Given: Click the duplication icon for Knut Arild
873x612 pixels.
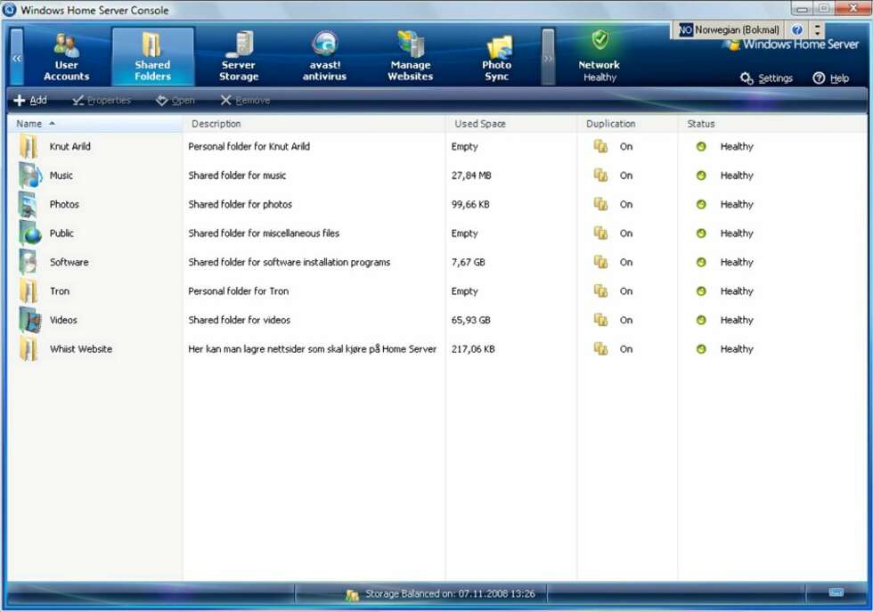Looking at the screenshot, I should 600,146.
